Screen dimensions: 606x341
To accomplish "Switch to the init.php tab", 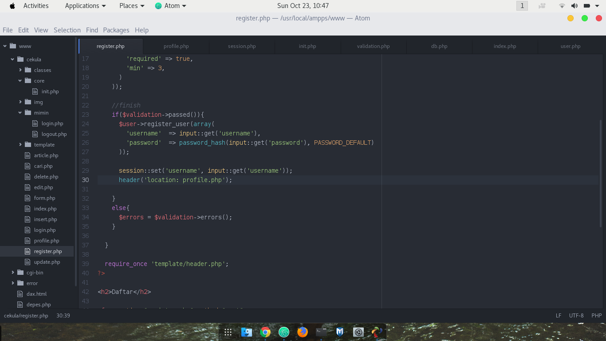I will [307, 46].
